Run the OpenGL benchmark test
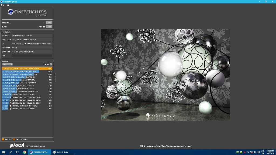 [49, 23]
